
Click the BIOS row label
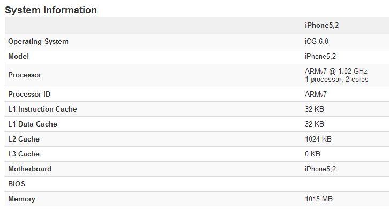coord(17,184)
